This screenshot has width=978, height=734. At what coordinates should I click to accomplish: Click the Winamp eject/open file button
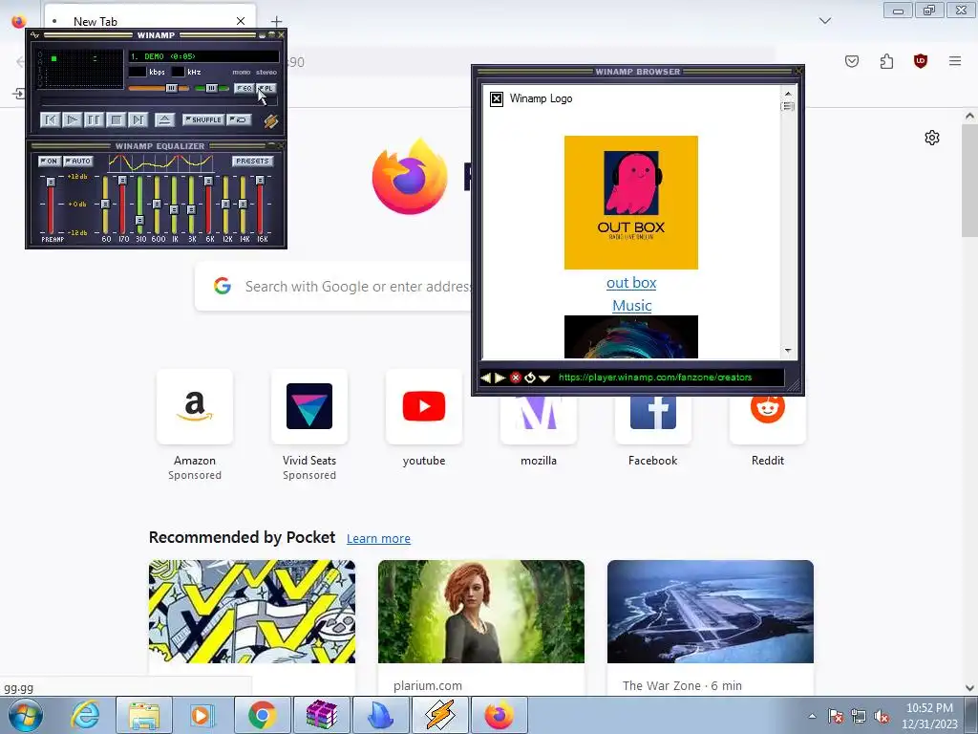(x=164, y=119)
